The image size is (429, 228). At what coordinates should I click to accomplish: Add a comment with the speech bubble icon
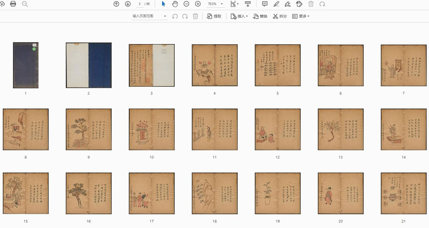(x=265, y=4)
